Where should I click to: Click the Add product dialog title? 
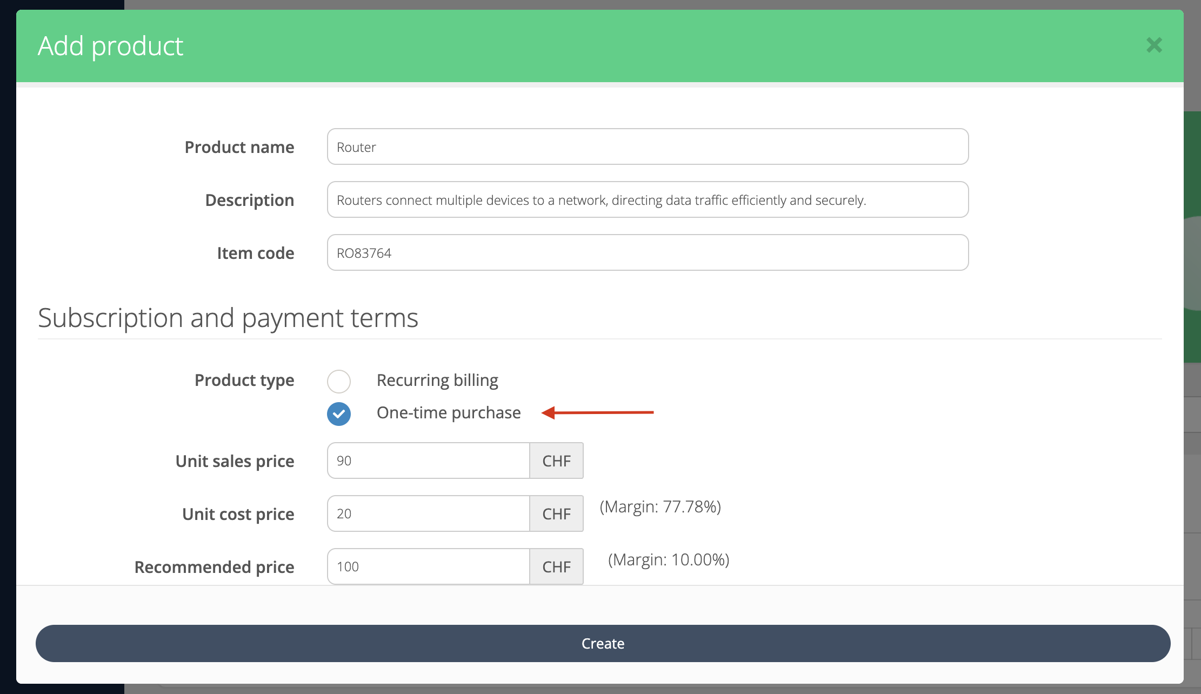pyautogui.click(x=111, y=46)
